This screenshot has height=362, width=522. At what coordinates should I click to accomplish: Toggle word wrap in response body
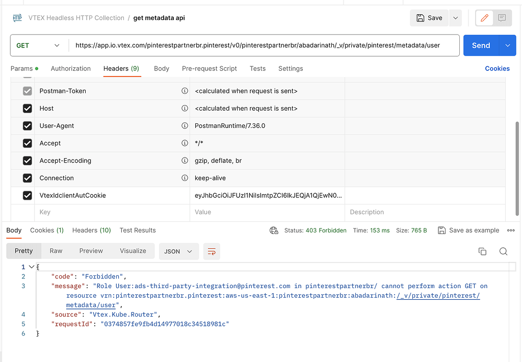coord(212,251)
